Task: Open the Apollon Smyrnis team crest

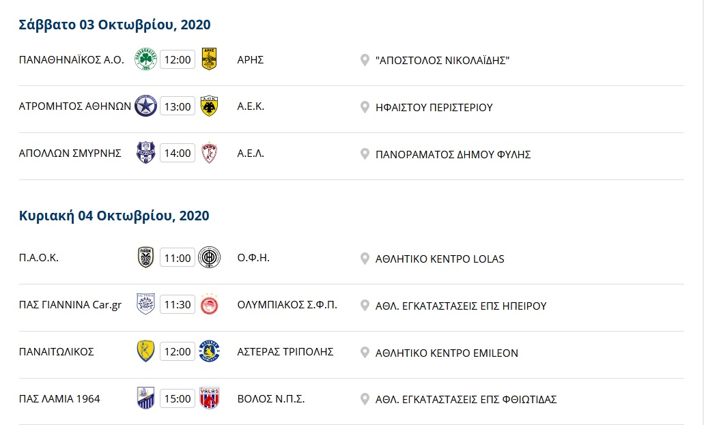Action: pyautogui.click(x=146, y=153)
